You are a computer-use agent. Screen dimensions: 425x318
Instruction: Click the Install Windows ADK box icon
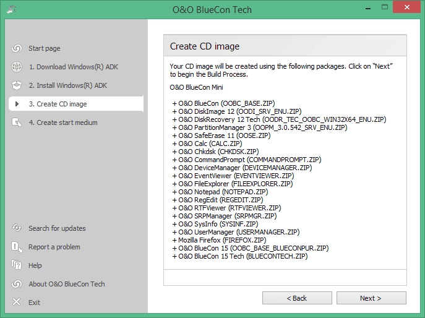(x=17, y=85)
